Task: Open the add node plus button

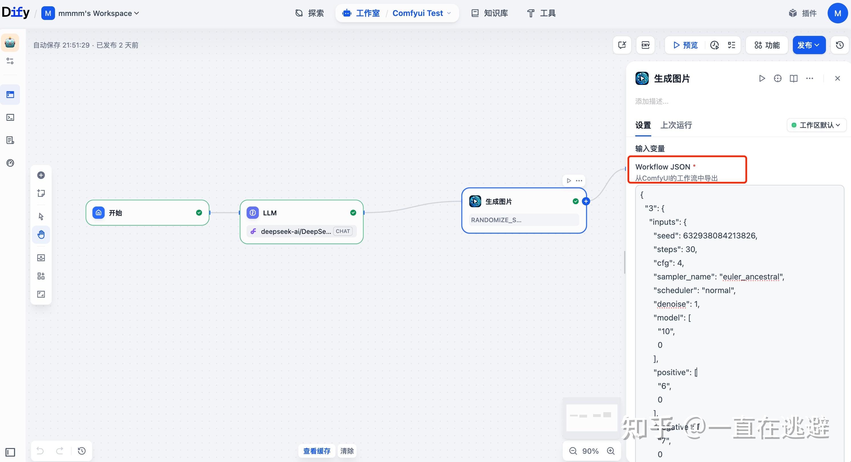Action: click(41, 175)
